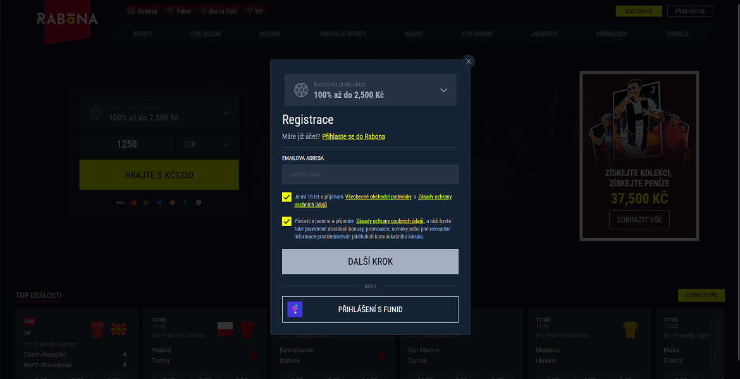
Task: Open the VIP diamond link
Action: pos(256,11)
